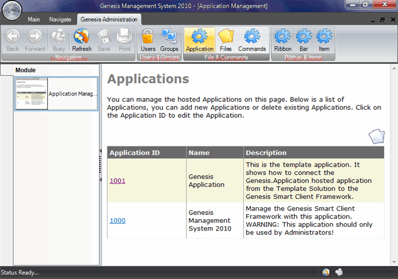Click the add new application paper icon
398x279 pixels.
[376, 137]
